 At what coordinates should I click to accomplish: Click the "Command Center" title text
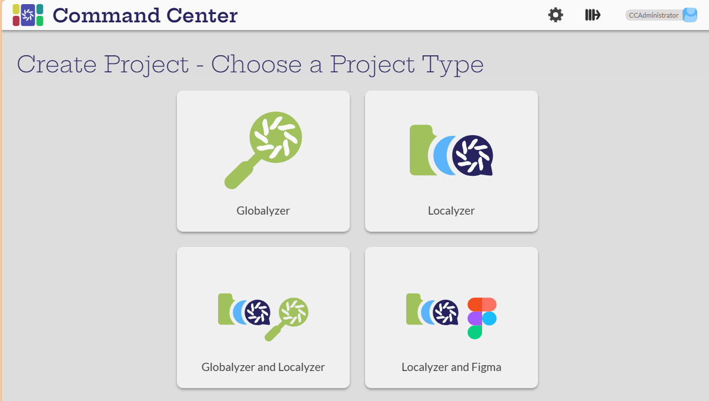click(x=145, y=15)
